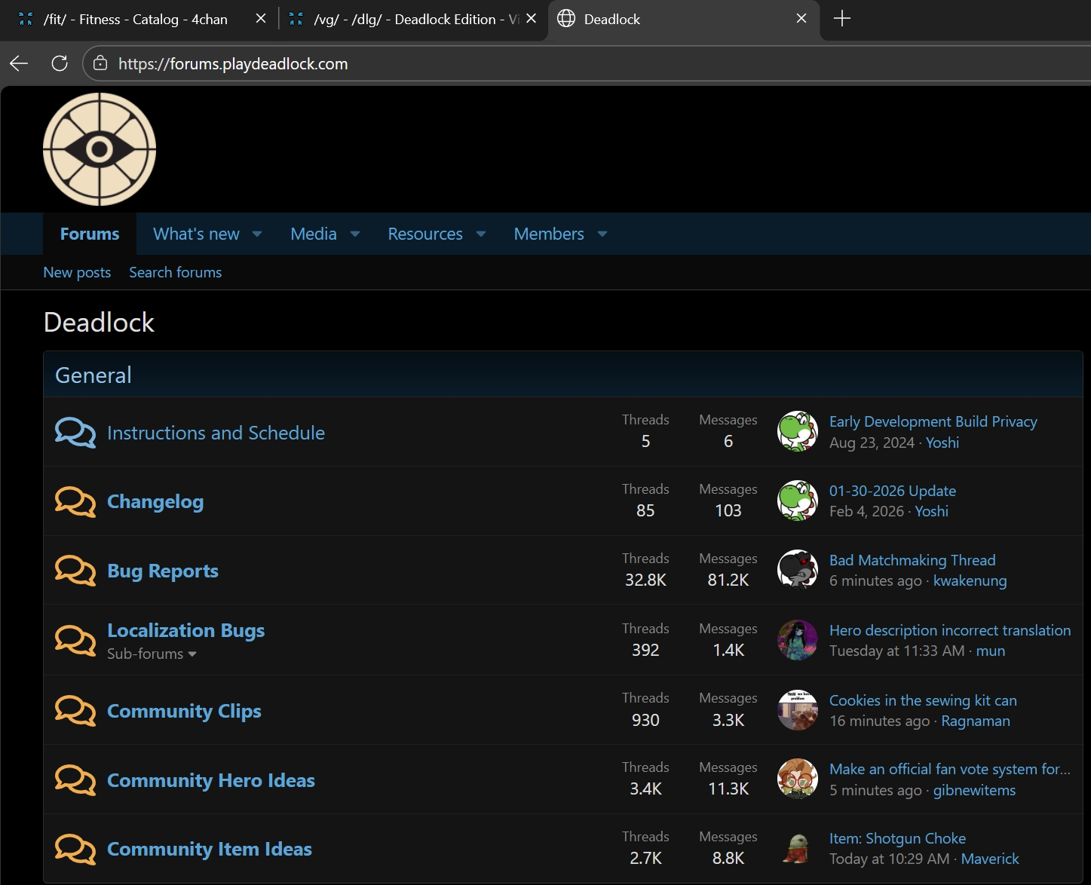Close the active Deadlock browser tab
Viewport: 1091px width, 885px height.
801,19
